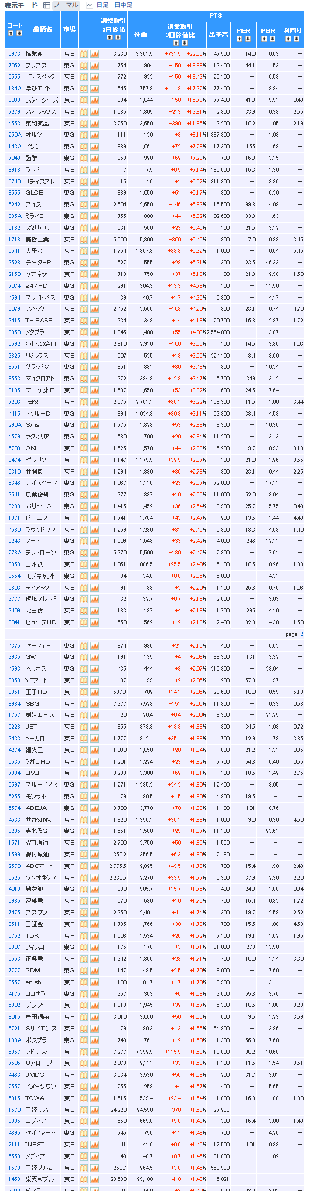Sort the PBR column ascending with up arrow
The image size is (310, 1191).
(264, 39)
